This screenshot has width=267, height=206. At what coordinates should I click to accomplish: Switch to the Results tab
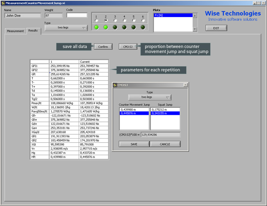33,31
